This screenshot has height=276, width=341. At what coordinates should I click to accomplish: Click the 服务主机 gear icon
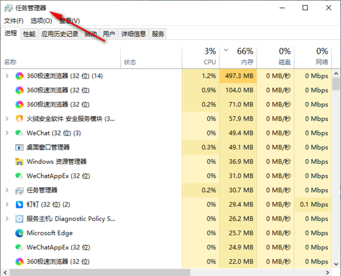(x=19, y=219)
